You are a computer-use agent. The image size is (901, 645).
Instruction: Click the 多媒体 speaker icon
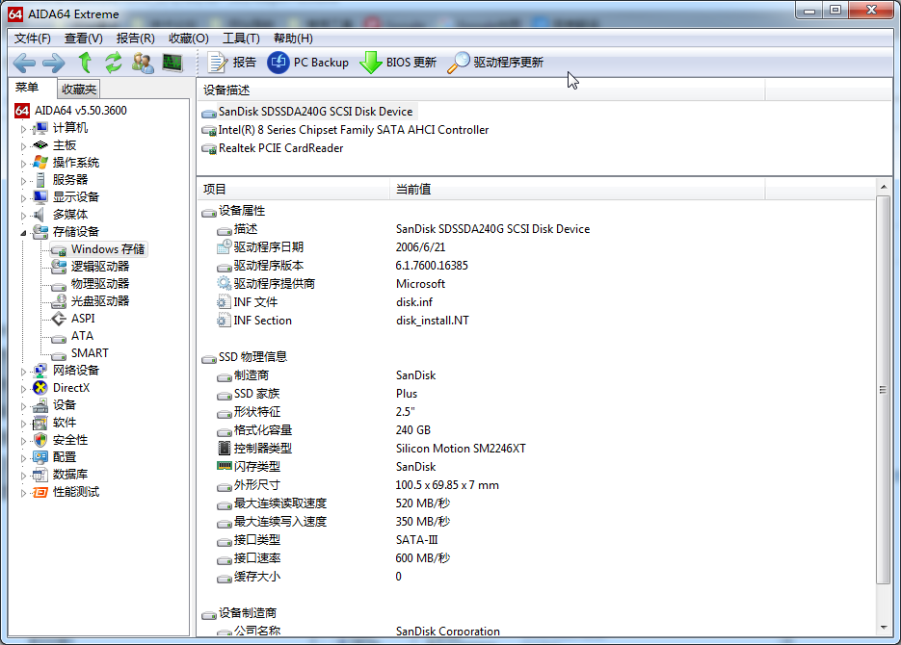(x=40, y=215)
